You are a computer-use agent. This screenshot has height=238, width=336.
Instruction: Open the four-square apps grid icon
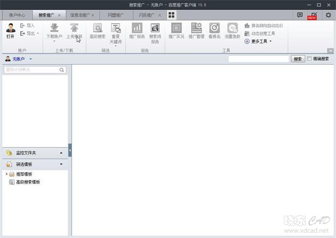coord(171,15)
